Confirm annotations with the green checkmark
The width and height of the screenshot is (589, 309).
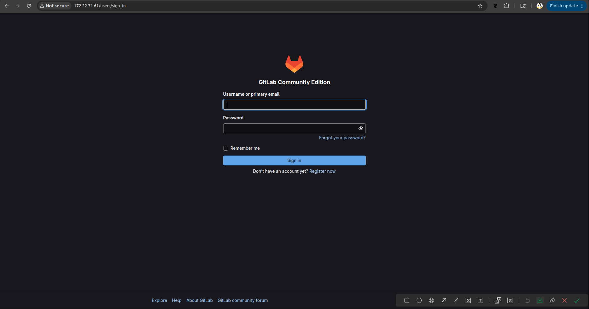pos(577,300)
